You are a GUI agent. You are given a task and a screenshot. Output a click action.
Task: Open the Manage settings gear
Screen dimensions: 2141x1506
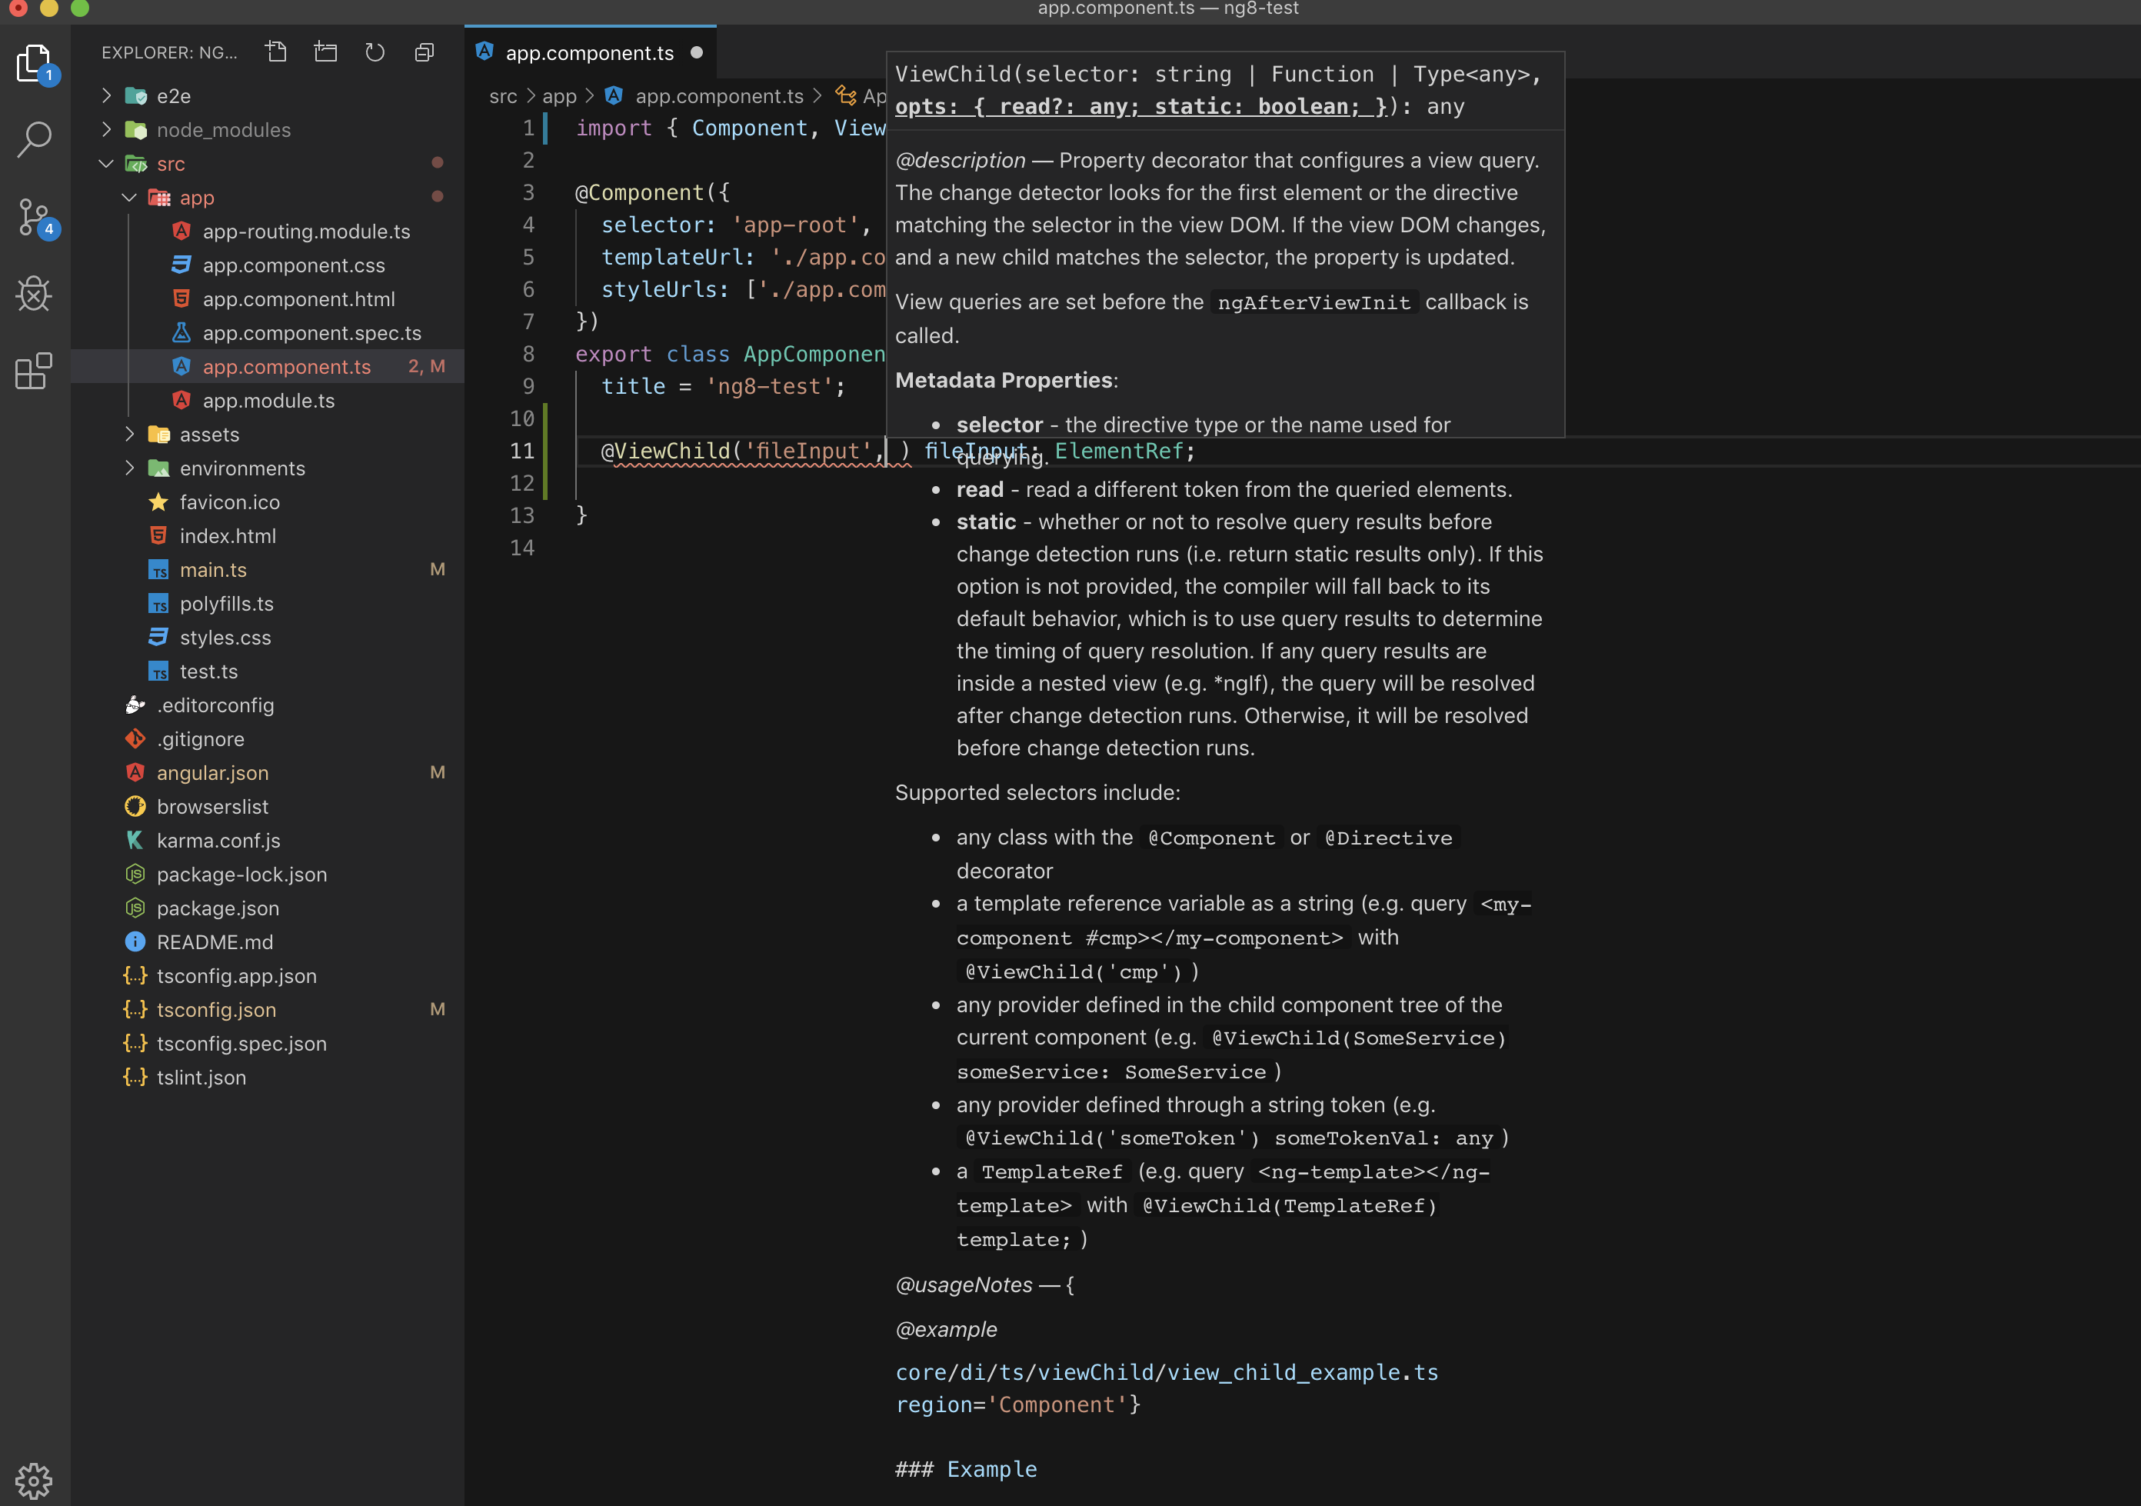pos(34,1481)
